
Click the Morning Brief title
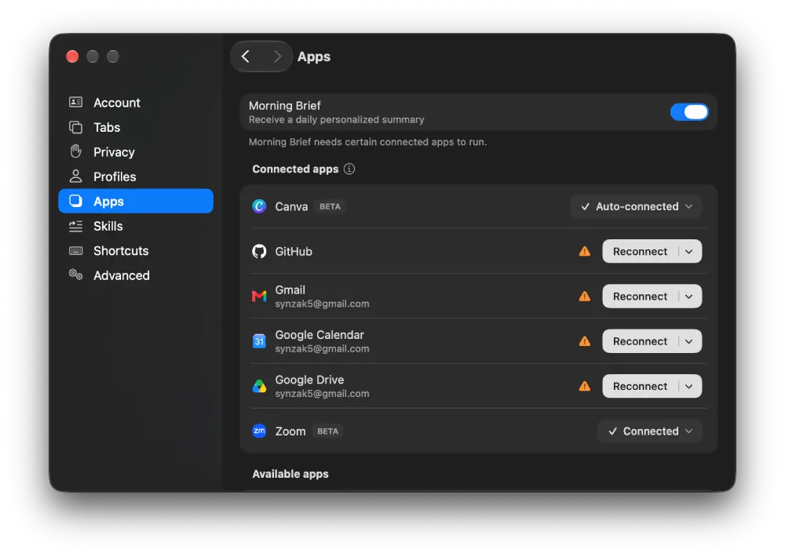(x=284, y=106)
